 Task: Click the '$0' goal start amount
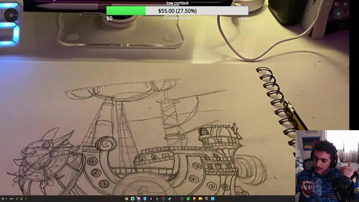pos(109,18)
